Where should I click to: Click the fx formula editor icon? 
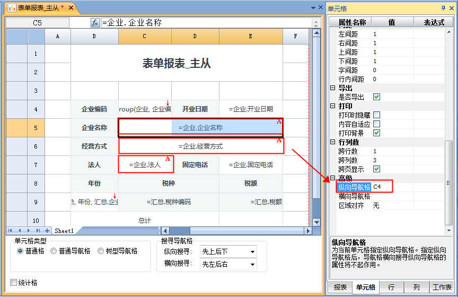[95, 23]
